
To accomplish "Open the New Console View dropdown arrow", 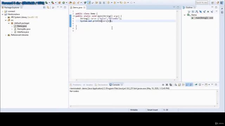I will [209, 85].
